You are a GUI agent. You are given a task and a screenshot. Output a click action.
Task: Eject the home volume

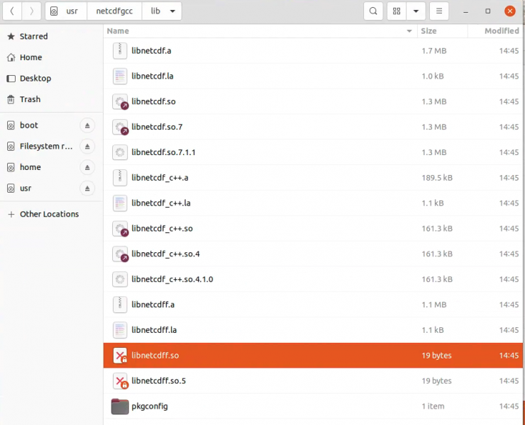pos(87,168)
